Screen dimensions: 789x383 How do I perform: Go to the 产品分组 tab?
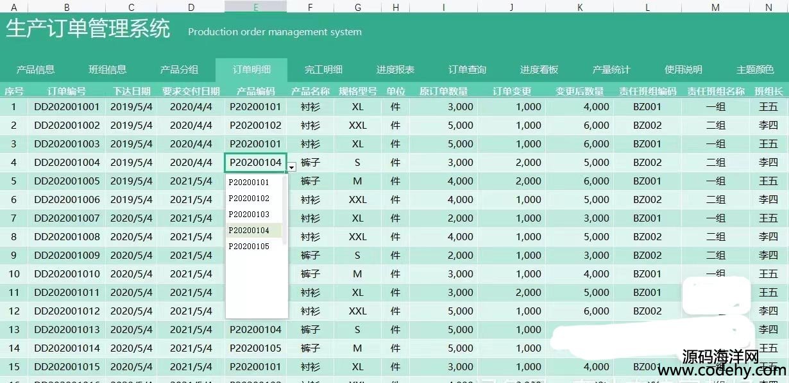click(x=179, y=70)
